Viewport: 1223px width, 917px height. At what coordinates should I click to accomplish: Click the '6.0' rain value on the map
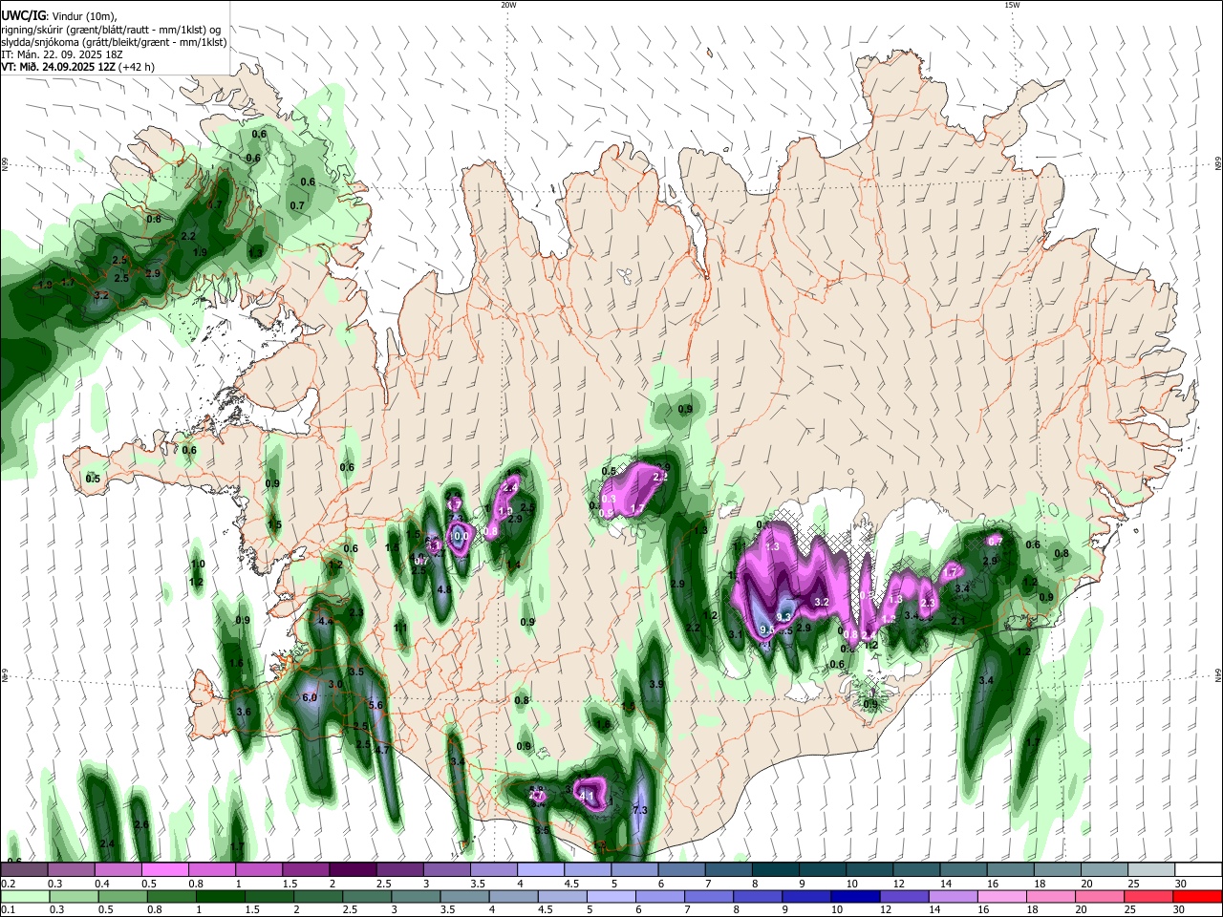(310, 698)
